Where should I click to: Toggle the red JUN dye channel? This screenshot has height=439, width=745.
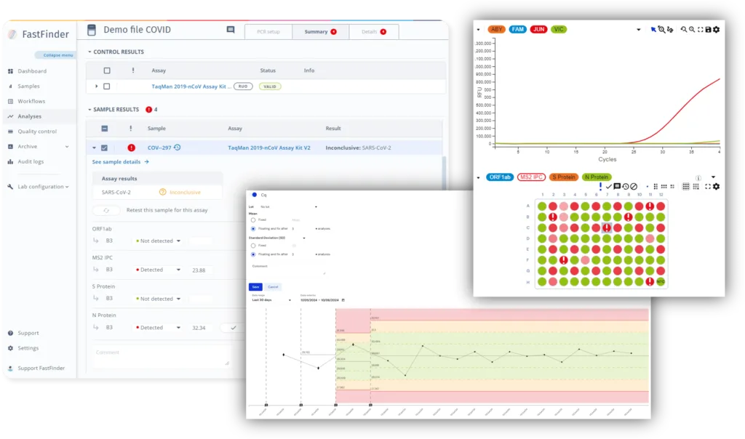point(538,29)
